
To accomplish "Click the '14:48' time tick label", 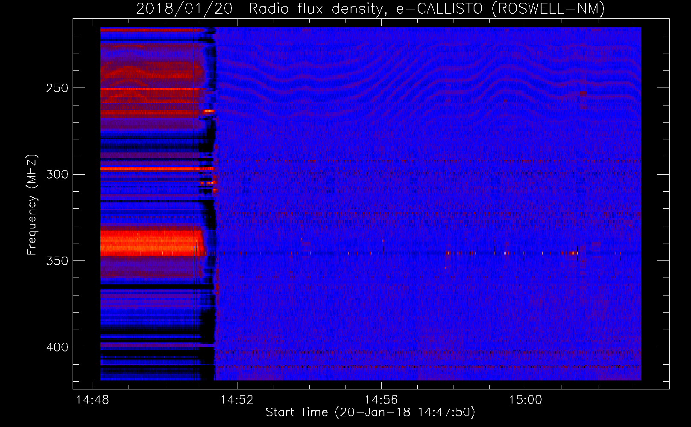I will coord(93,400).
